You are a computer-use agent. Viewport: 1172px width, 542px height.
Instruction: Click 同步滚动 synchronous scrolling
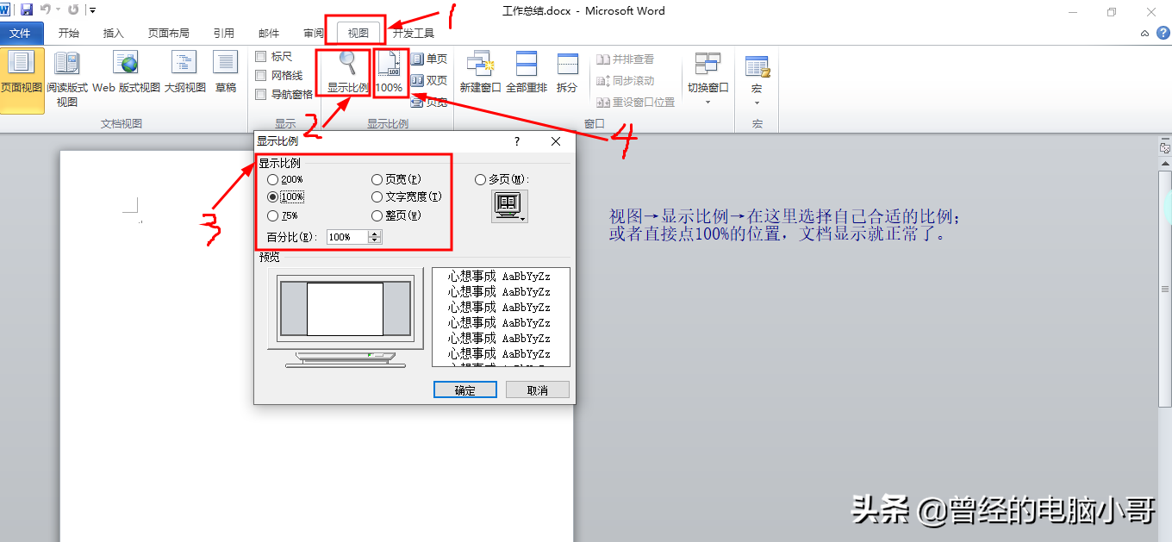[625, 81]
